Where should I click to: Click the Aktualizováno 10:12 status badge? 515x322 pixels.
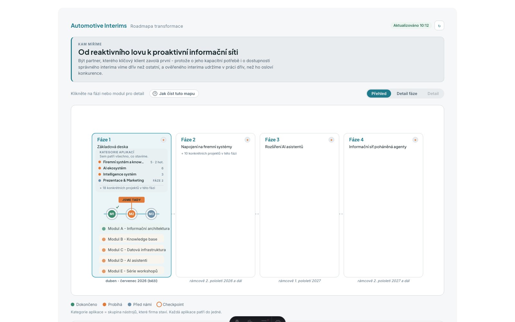[411, 25]
